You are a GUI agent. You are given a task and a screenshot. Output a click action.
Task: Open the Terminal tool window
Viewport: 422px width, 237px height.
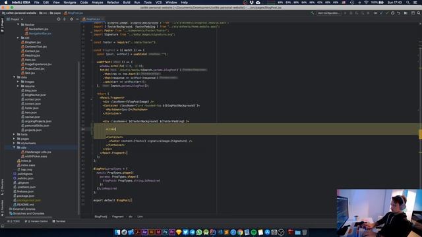[x=59, y=221]
